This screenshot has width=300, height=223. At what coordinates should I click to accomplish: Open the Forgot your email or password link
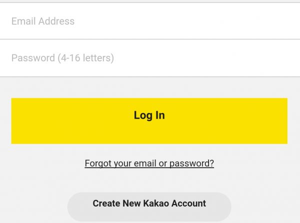(x=149, y=163)
